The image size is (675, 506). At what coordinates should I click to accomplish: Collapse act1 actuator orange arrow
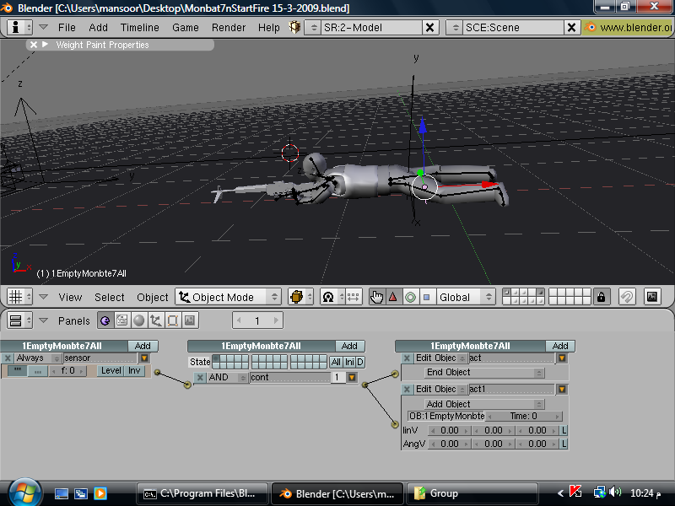[x=562, y=390]
